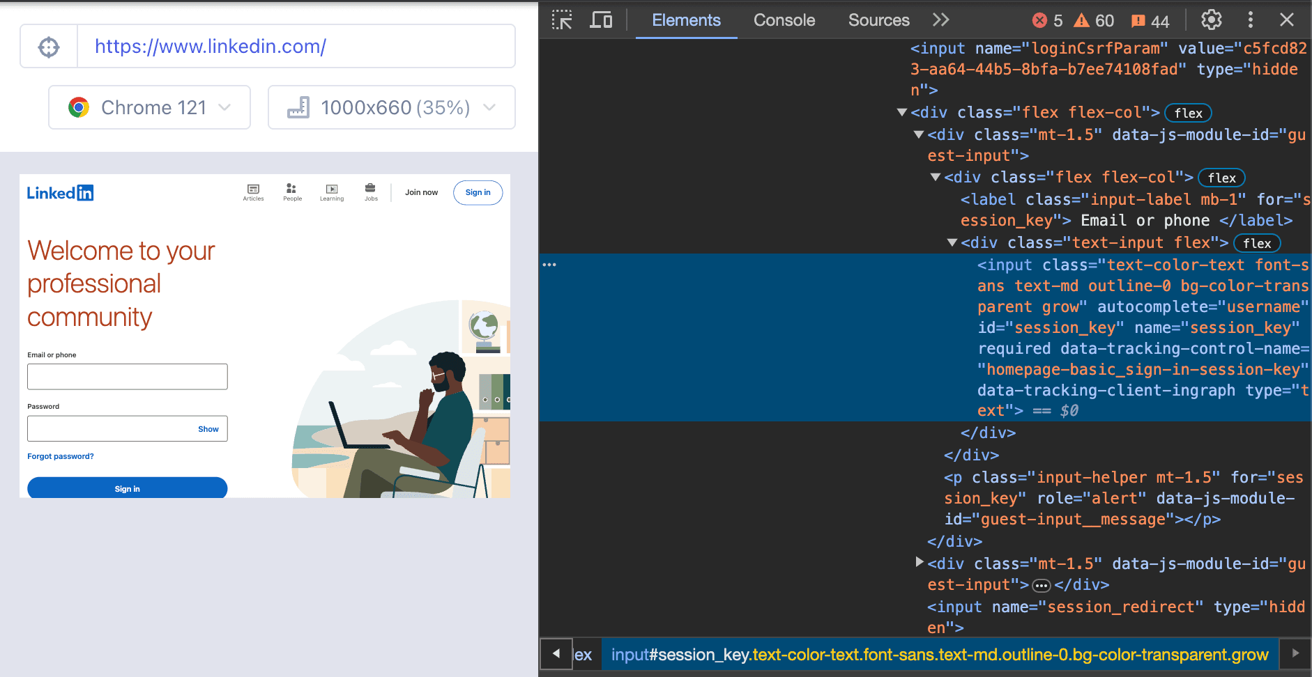Click the Forgot password? link

pos(61,457)
